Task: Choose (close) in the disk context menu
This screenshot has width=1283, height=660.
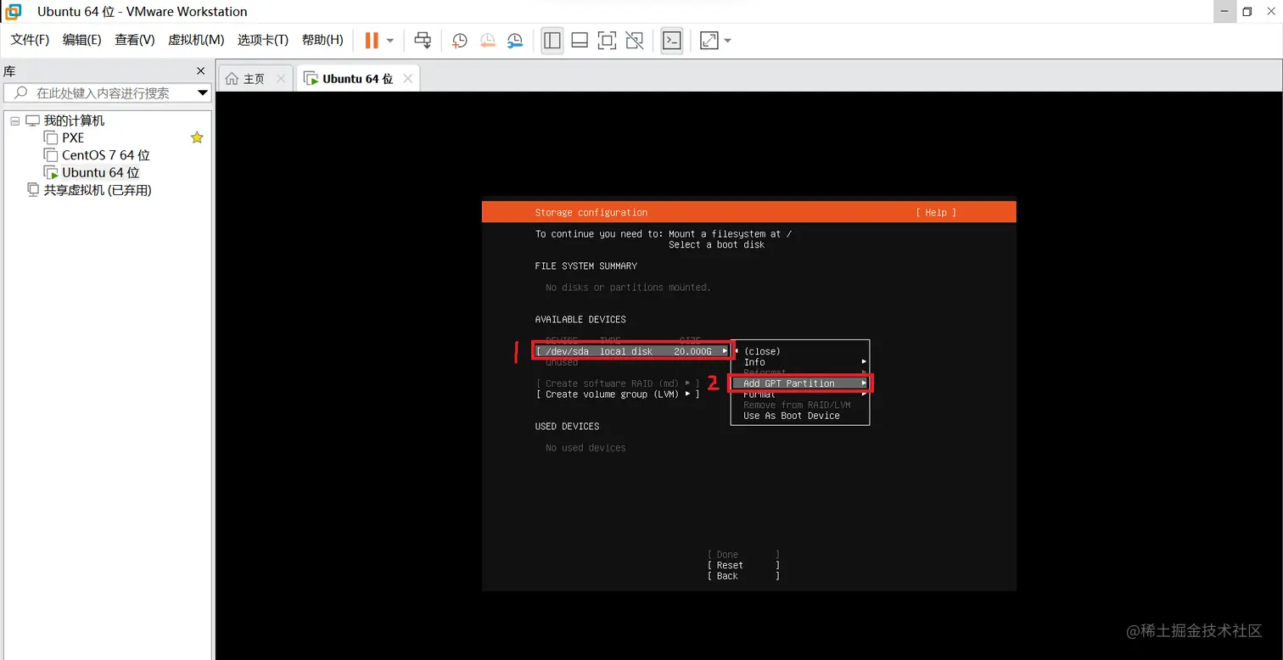Action: click(x=762, y=351)
